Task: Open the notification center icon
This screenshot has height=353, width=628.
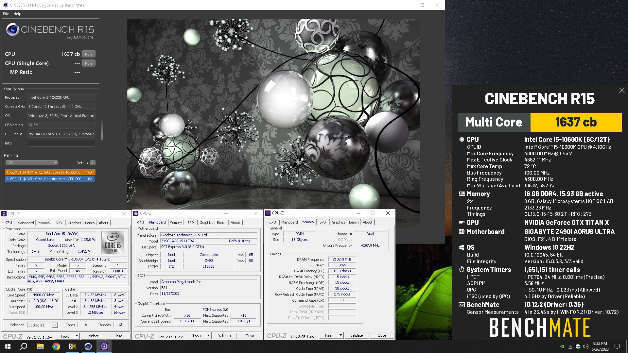Action: coord(617,346)
